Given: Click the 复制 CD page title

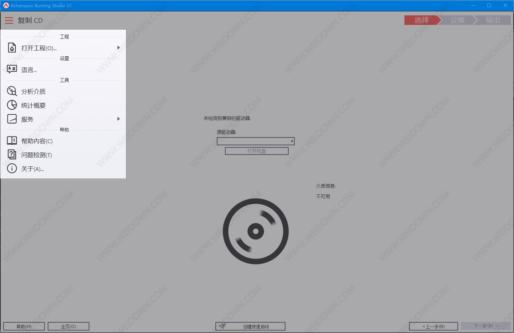Looking at the screenshot, I should point(30,20).
